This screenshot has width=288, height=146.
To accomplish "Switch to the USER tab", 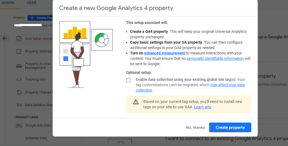I will pos(31,3).
